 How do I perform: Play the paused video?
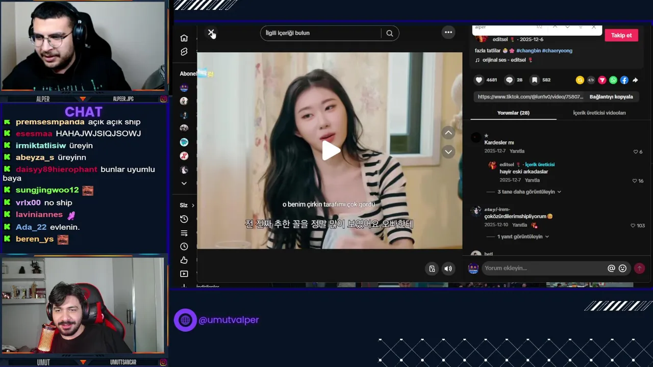(330, 150)
